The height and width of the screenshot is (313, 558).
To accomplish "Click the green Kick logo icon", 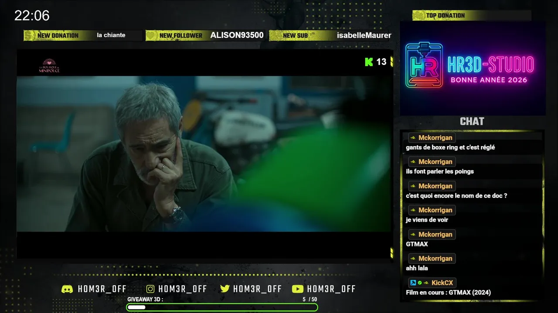I will [x=369, y=62].
